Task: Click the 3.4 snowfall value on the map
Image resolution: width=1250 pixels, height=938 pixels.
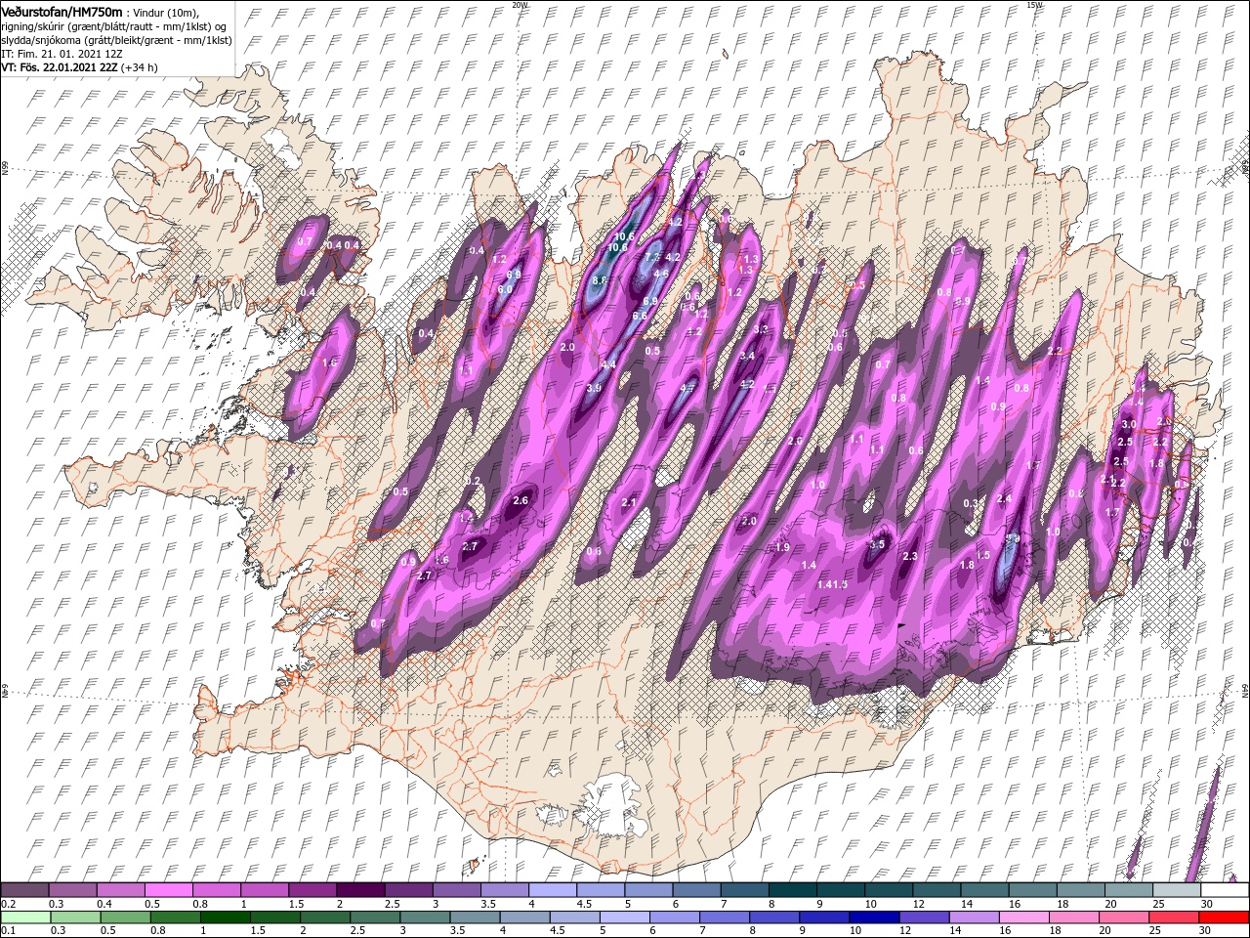Action: pos(748,356)
